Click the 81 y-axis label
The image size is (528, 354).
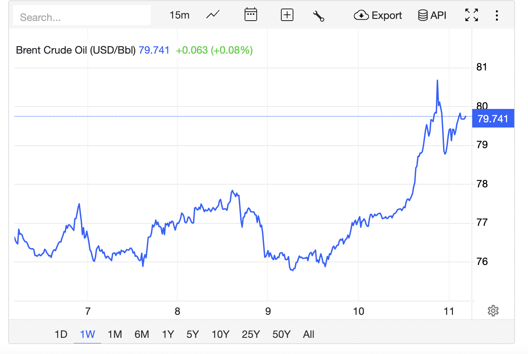pyautogui.click(x=482, y=67)
